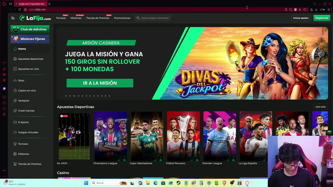
Task: Open the Premier League card
Action: (220, 136)
